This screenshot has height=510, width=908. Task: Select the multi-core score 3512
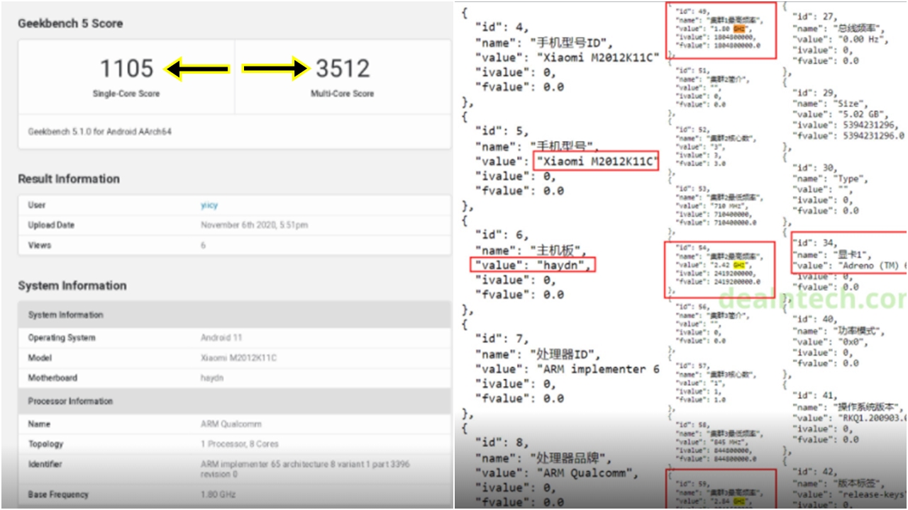(x=343, y=69)
